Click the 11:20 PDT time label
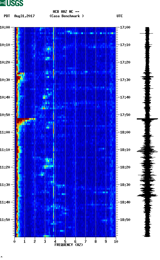 coord(5,167)
